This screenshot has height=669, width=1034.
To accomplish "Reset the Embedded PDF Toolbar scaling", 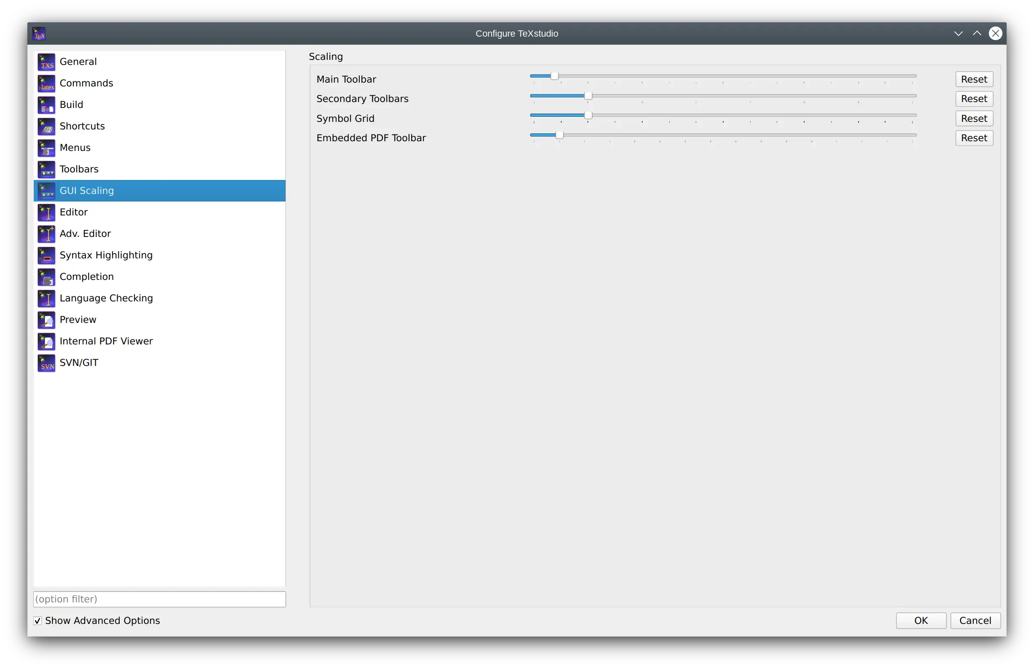I will click(x=974, y=138).
